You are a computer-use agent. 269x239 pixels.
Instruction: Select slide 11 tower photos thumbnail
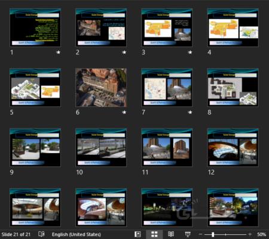click(167, 148)
